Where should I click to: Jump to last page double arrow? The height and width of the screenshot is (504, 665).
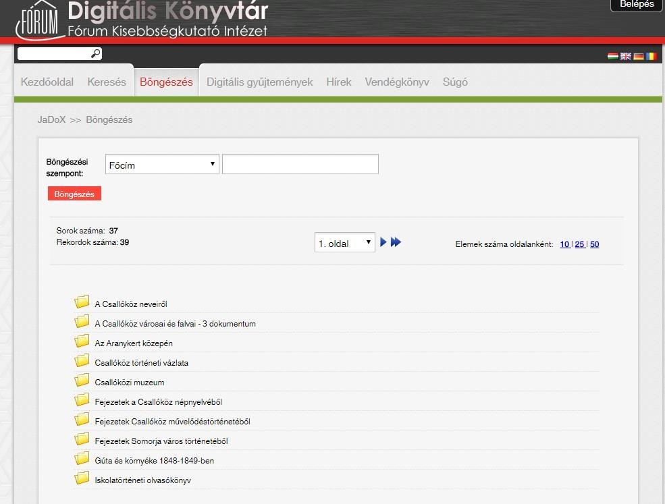[396, 242]
